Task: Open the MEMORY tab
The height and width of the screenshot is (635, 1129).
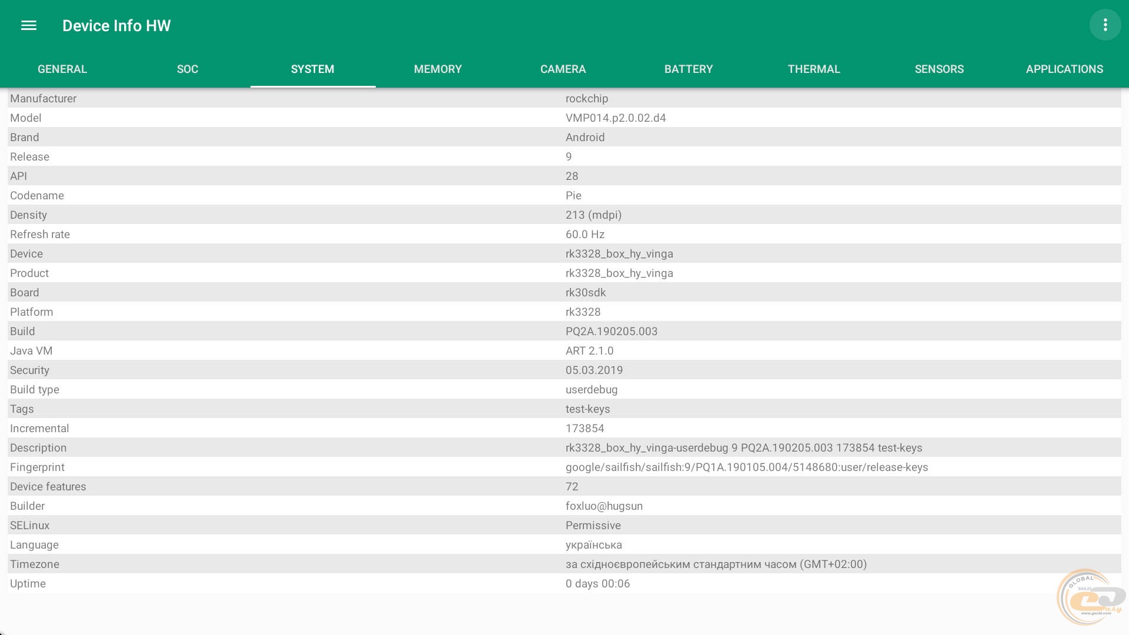Action: 437,69
